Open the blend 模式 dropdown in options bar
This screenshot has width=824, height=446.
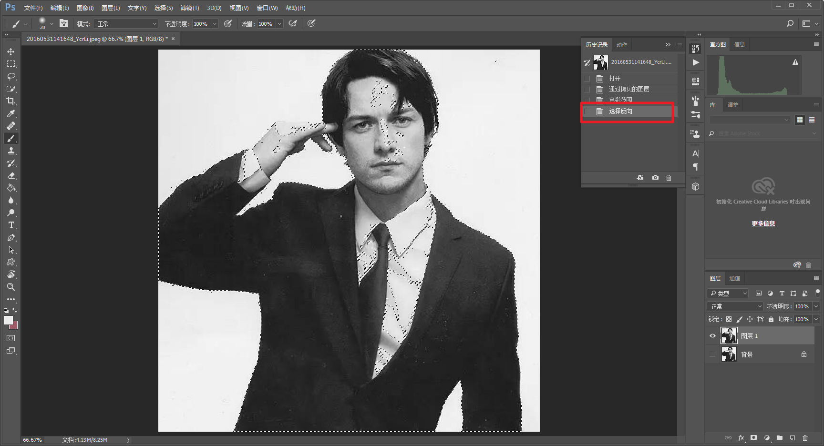[125, 23]
